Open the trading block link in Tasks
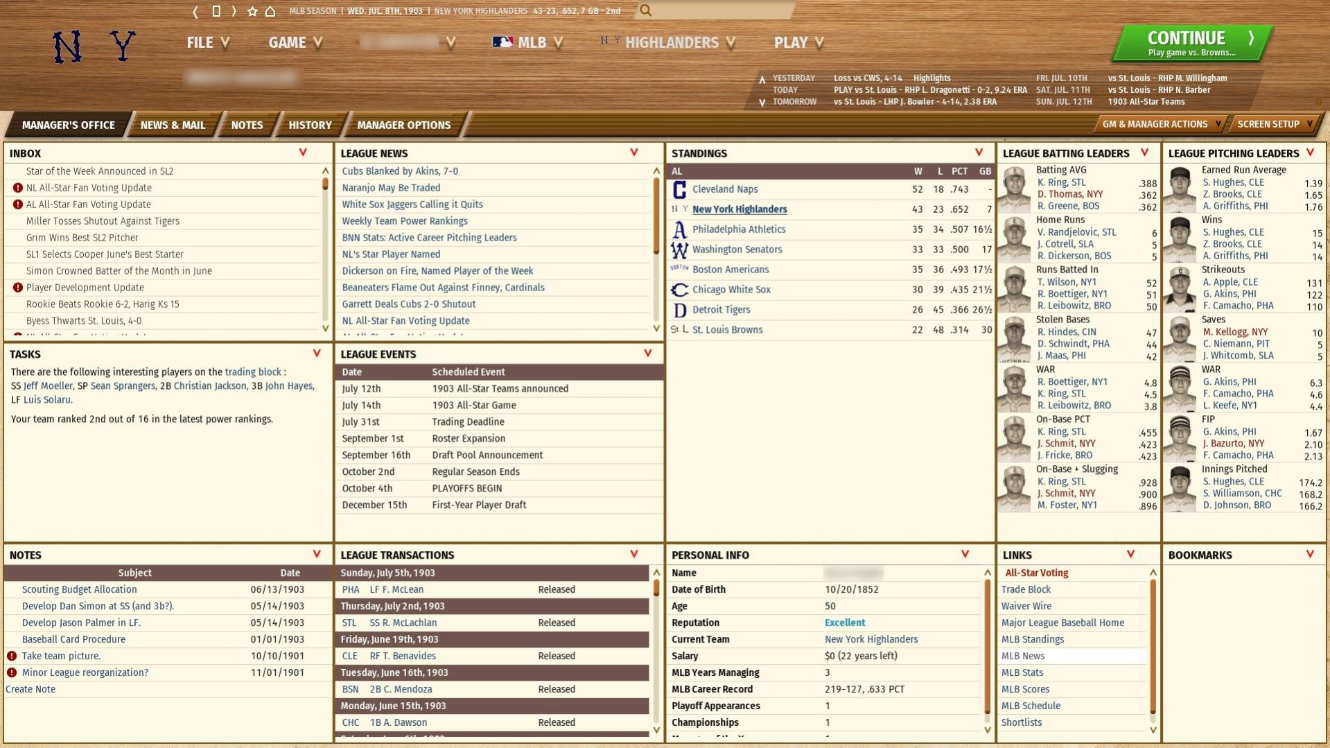 point(253,372)
